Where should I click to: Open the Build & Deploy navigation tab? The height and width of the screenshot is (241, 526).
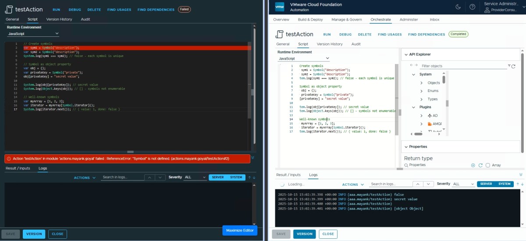pyautogui.click(x=310, y=20)
